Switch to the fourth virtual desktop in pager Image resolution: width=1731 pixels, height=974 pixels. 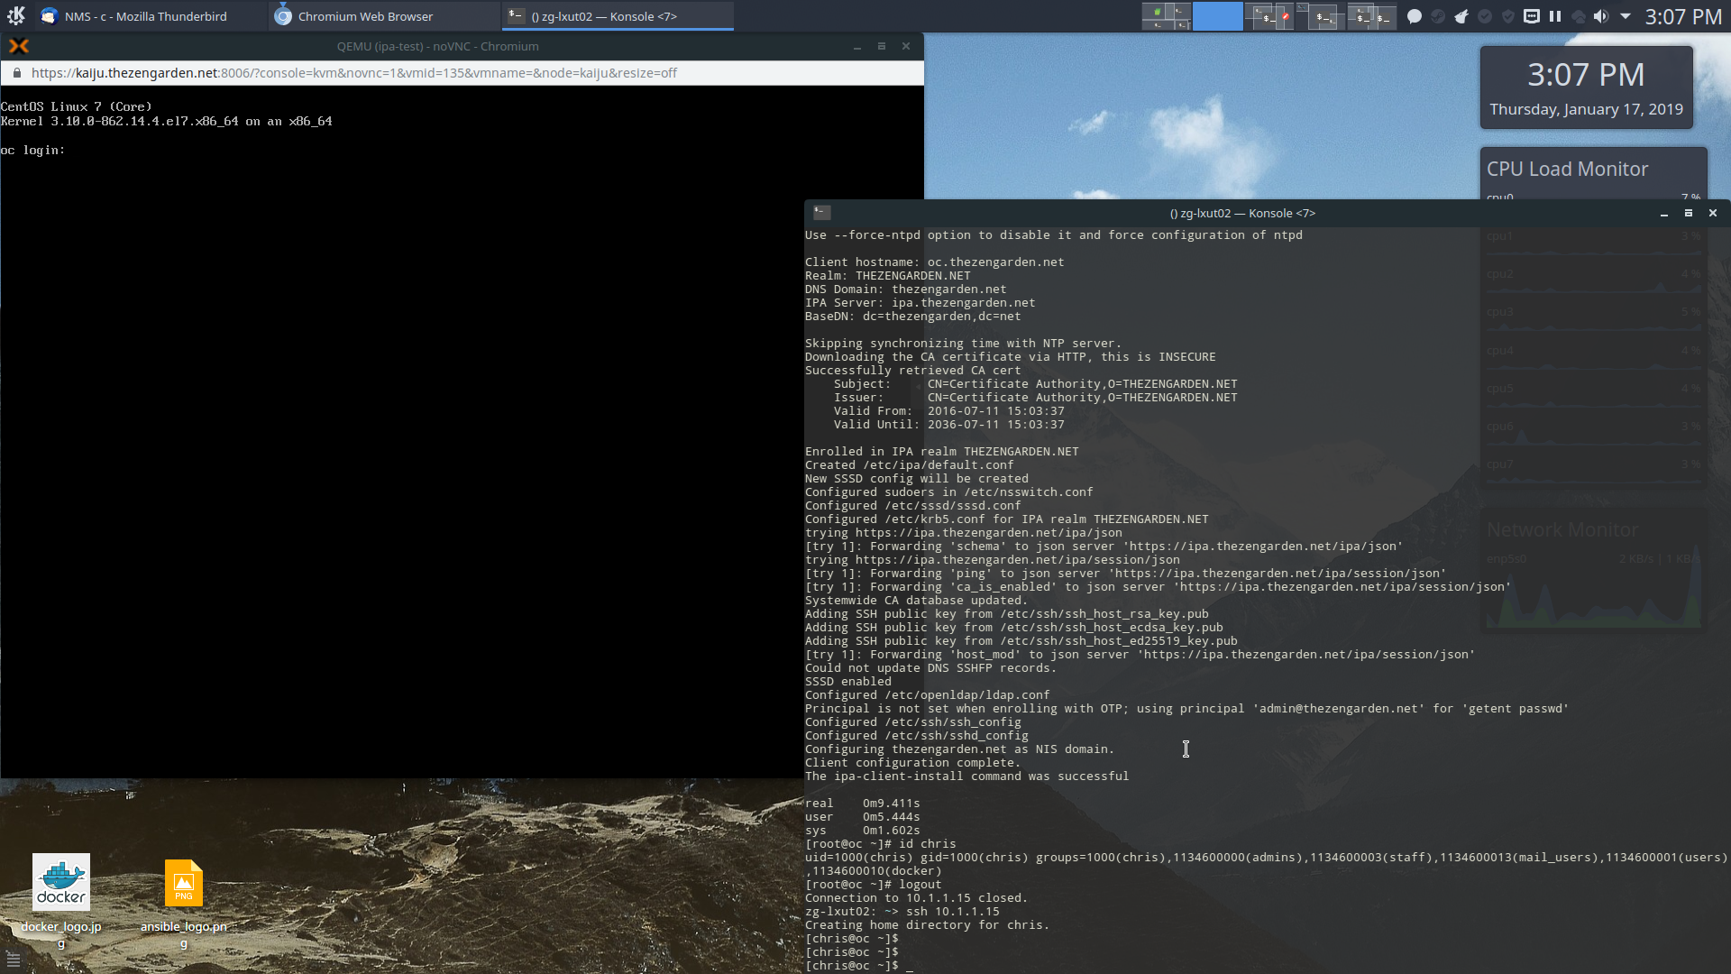pyautogui.click(x=1320, y=16)
